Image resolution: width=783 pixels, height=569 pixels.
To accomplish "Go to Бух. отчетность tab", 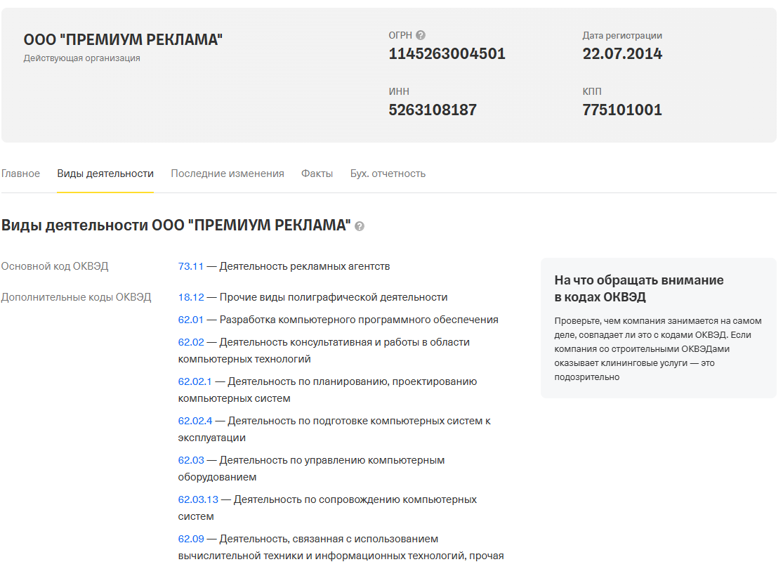I will coord(388,174).
